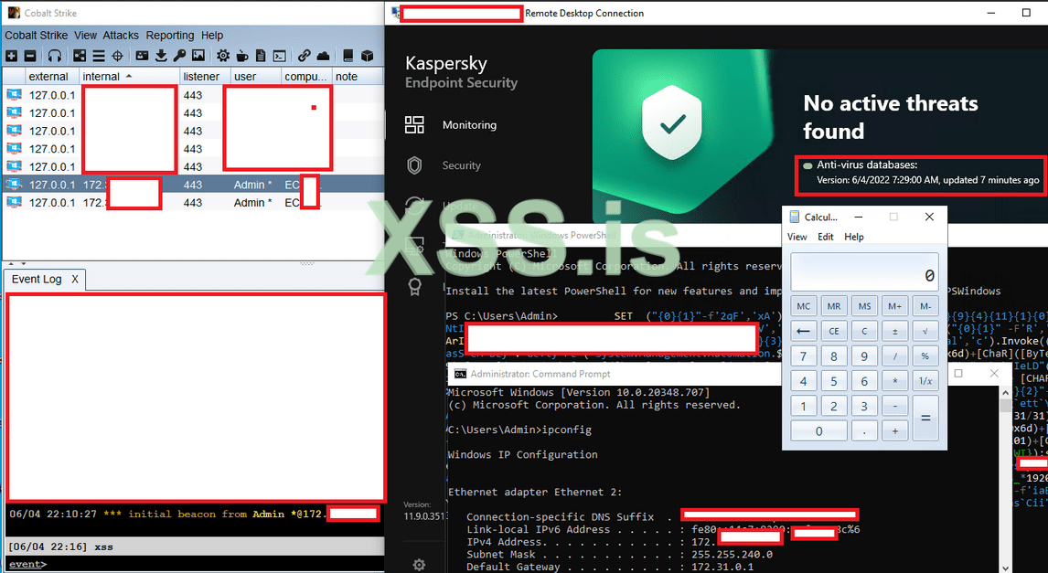
Task: Click the Calculator display field
Action: click(864, 271)
